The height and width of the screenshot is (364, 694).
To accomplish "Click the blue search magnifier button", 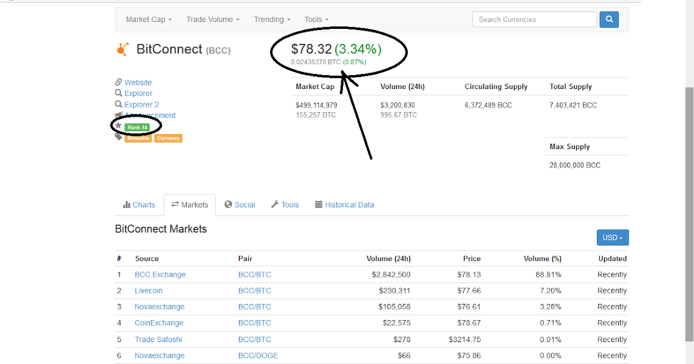I will (x=609, y=19).
